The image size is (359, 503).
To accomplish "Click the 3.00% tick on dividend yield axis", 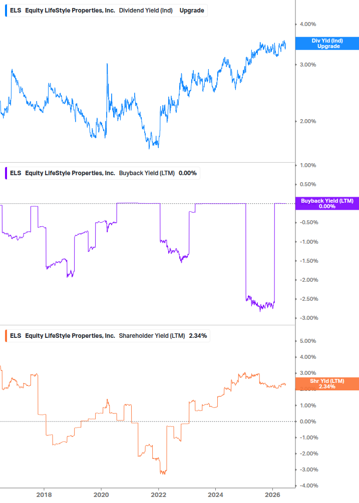I will pos(308,65).
